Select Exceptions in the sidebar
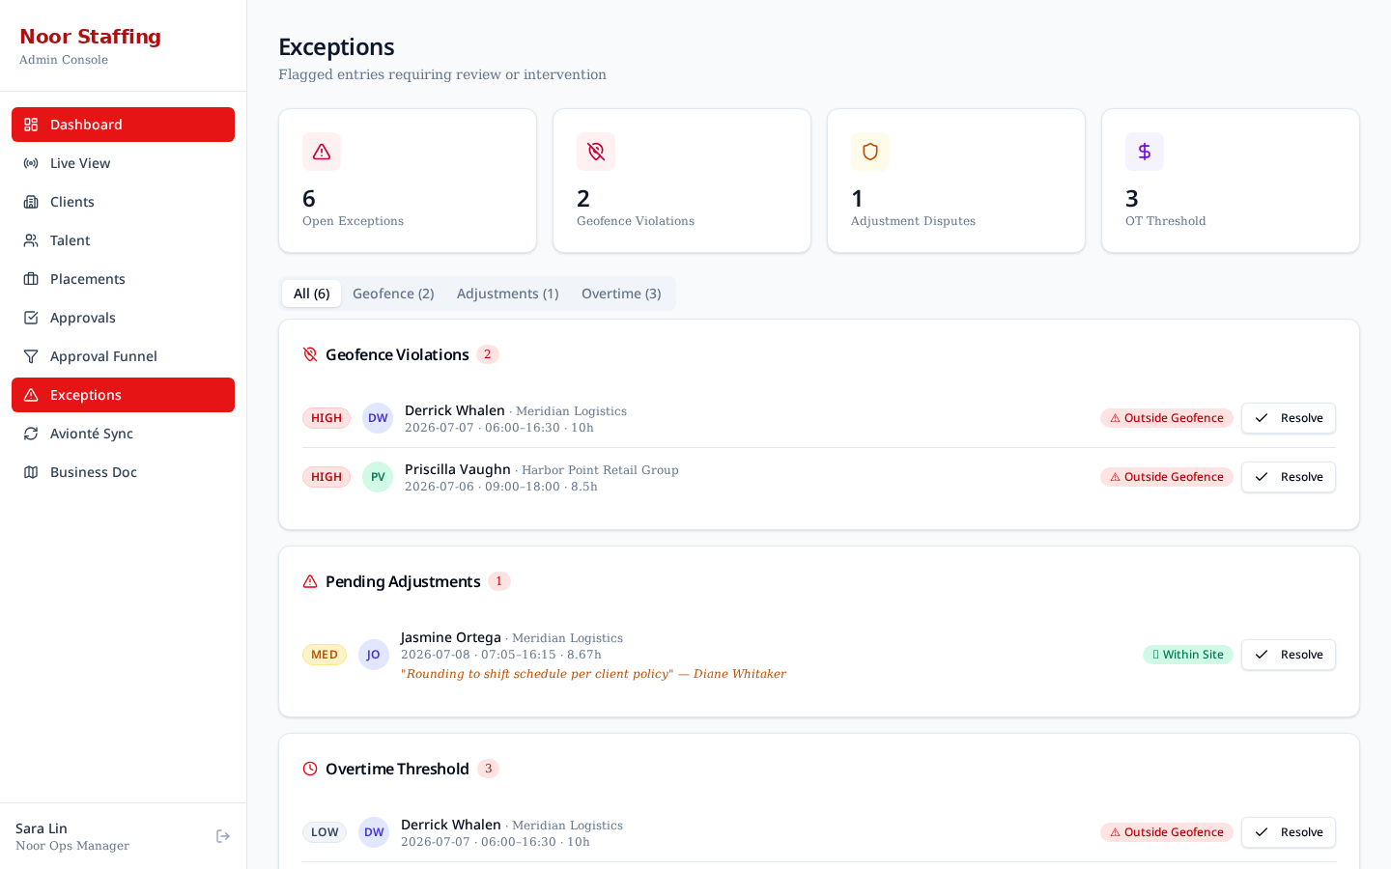This screenshot has width=1391, height=869. click(x=123, y=395)
